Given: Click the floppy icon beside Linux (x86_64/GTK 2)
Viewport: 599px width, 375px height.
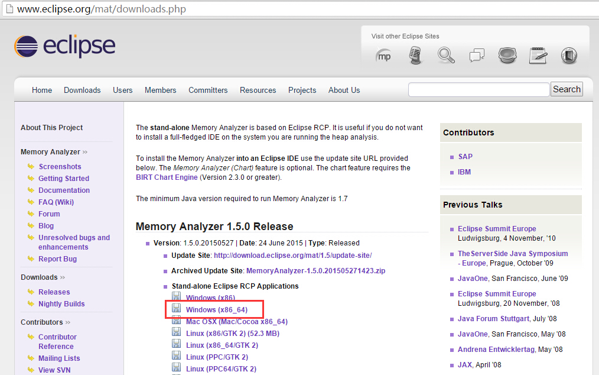Looking at the screenshot, I should [176, 344].
